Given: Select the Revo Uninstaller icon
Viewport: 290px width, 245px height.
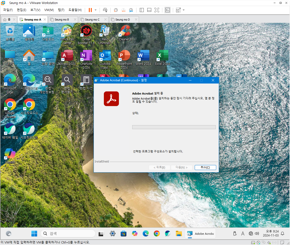Looking at the screenshot, I should [105, 35].
